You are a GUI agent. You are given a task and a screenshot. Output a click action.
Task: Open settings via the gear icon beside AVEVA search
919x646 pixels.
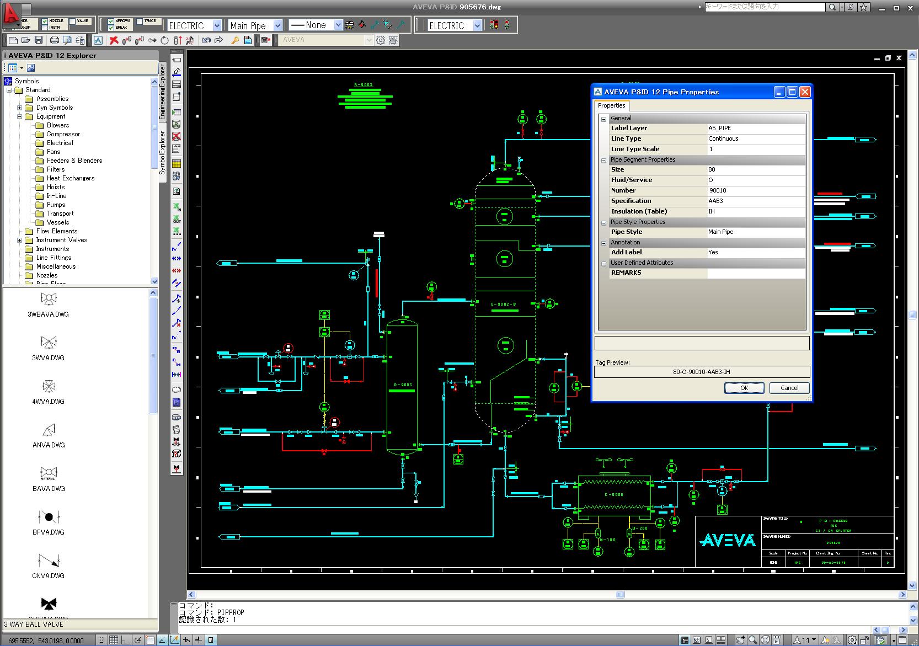click(381, 40)
